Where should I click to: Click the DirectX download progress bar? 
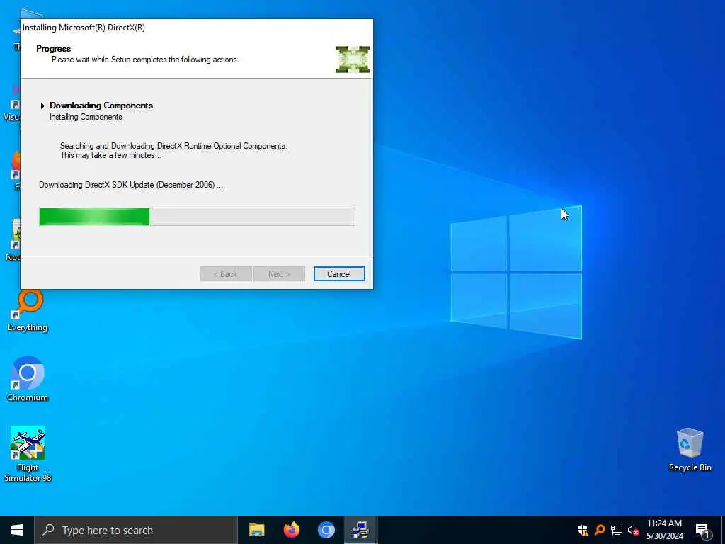(x=197, y=217)
